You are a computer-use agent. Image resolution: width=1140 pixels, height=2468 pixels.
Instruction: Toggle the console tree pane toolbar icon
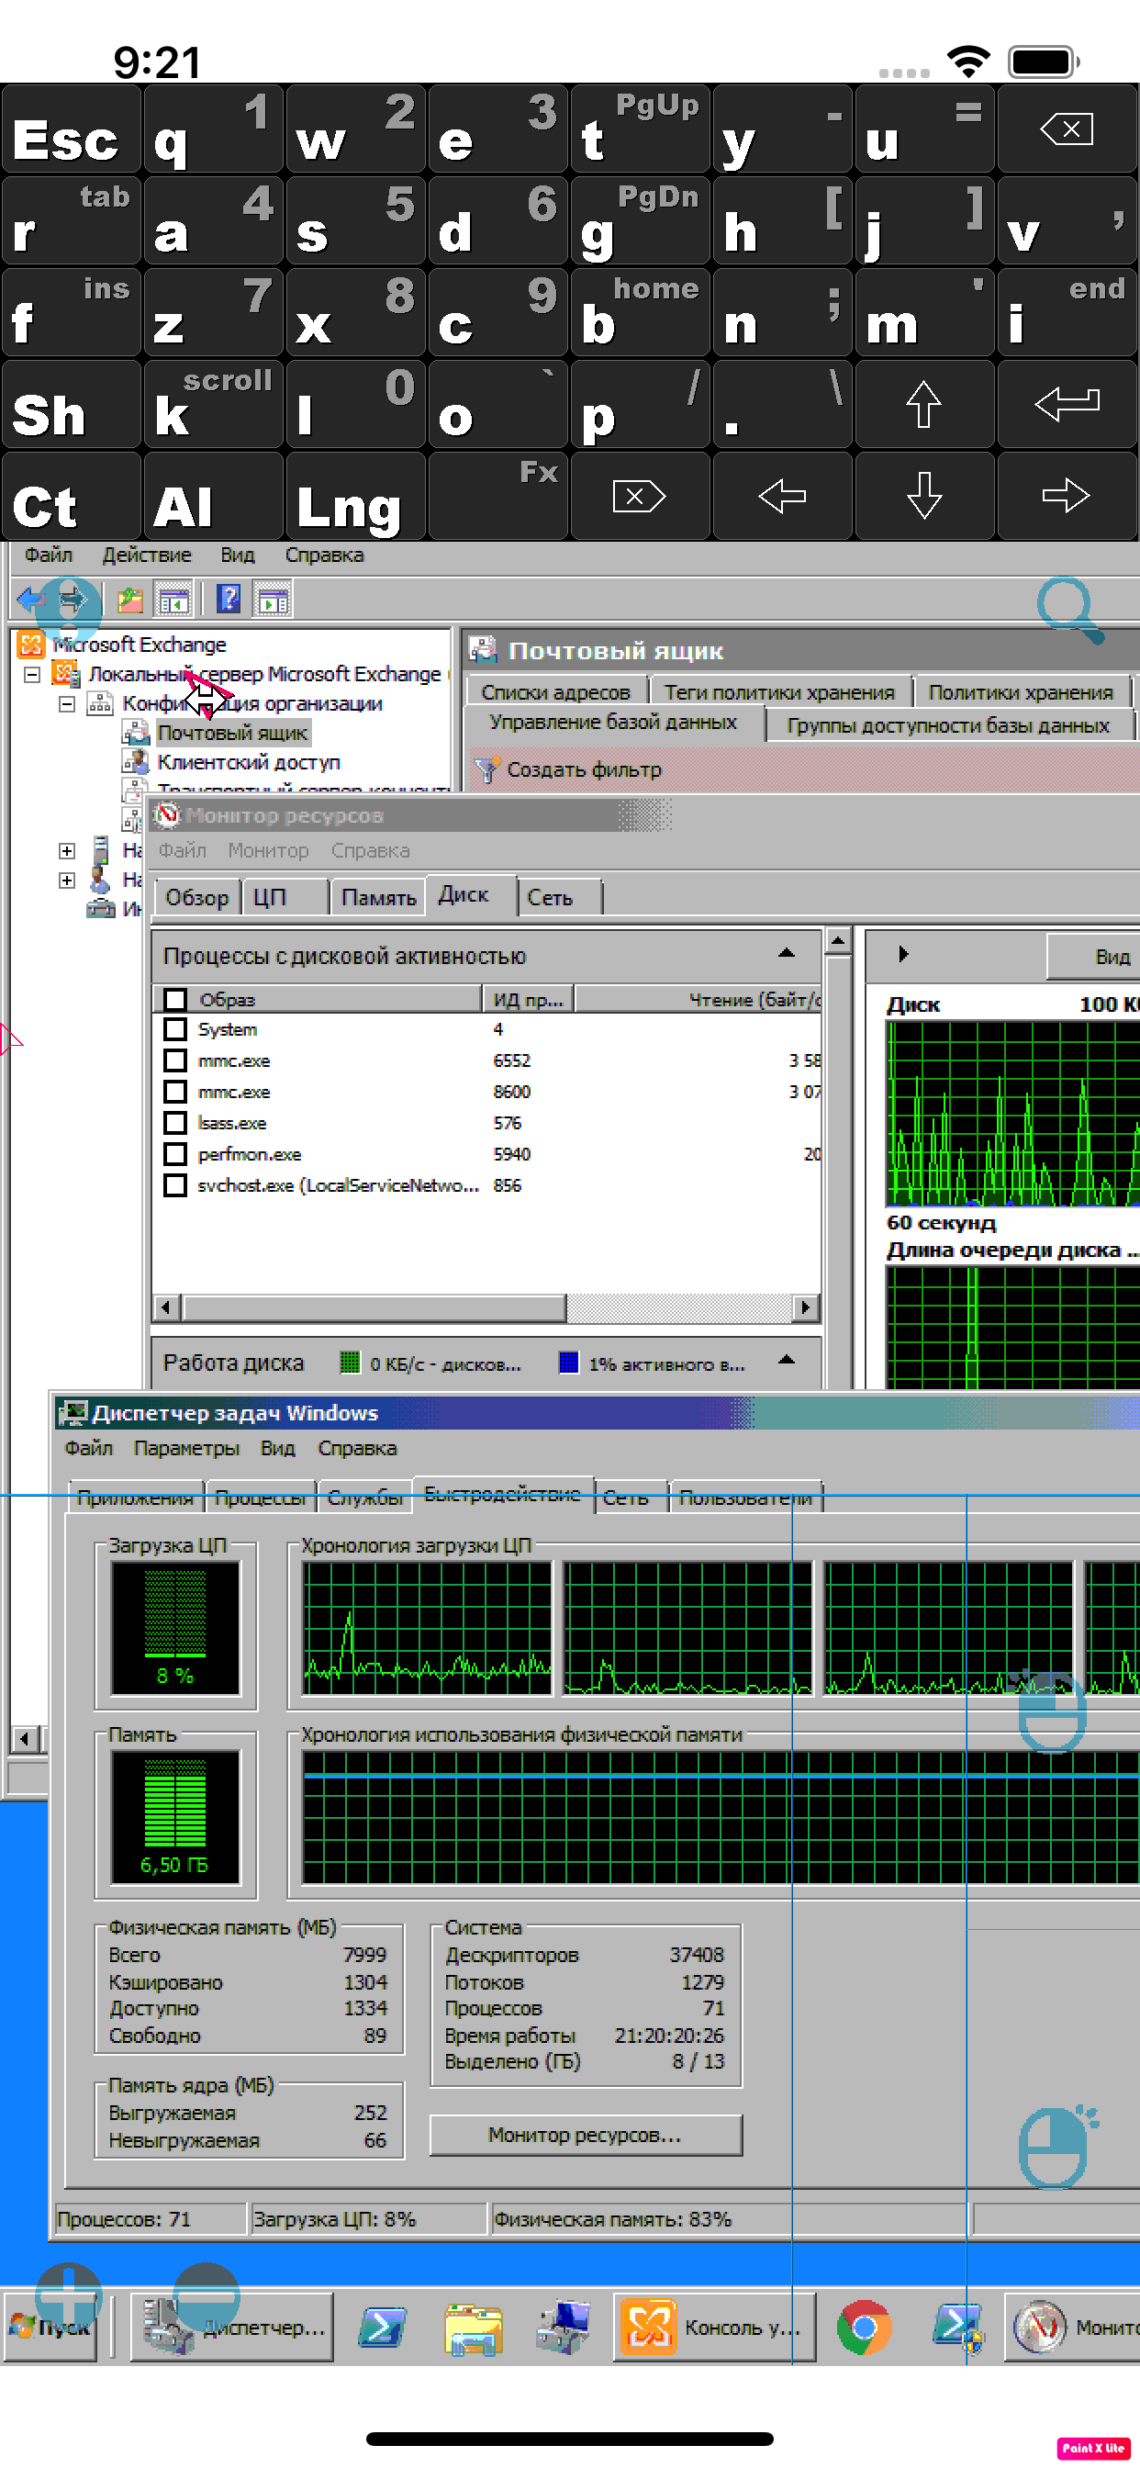tap(173, 600)
